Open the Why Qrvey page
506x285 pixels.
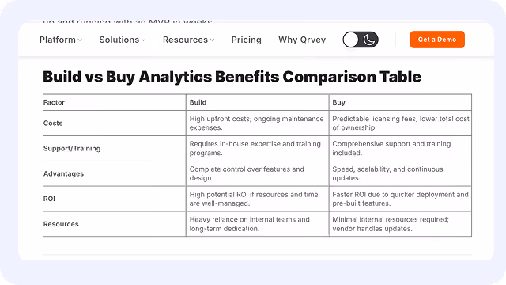[302, 40]
